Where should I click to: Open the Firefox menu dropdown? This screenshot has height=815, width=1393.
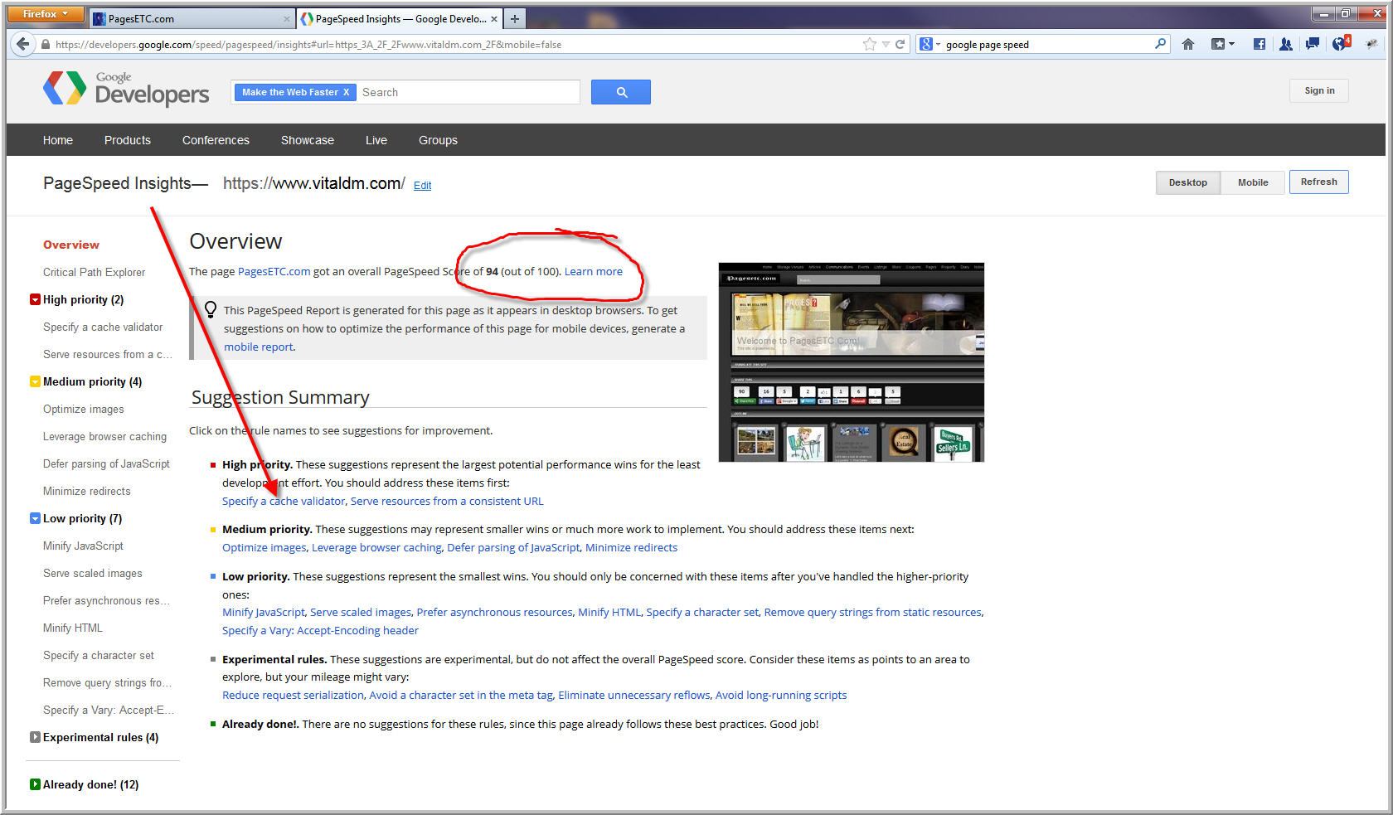click(x=45, y=14)
